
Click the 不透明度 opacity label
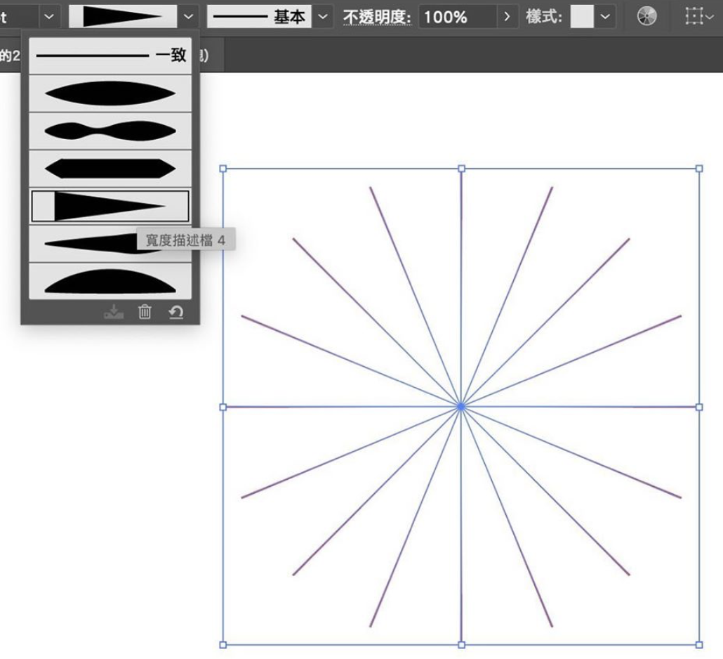(377, 17)
